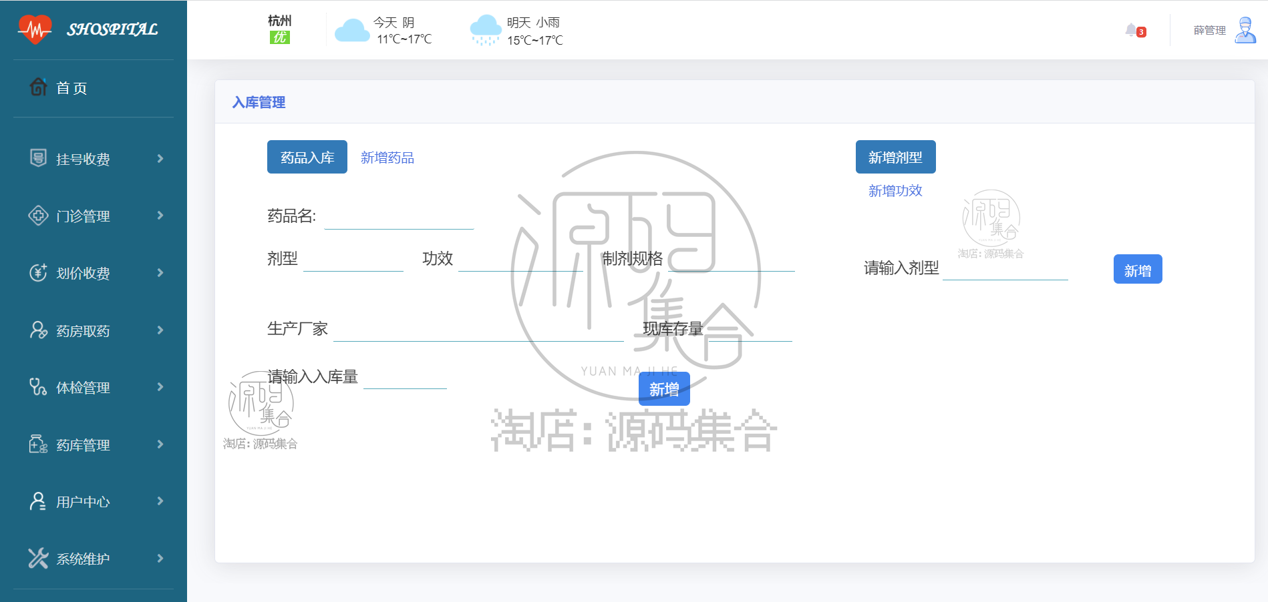Click the 药品名 input field
Screen dimensions: 1268x602
coord(399,218)
